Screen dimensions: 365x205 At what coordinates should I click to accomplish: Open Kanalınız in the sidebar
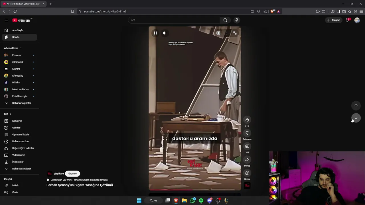[19, 121]
